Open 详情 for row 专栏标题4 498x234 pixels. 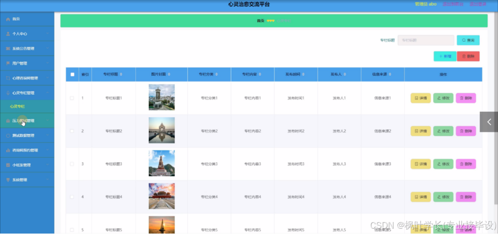click(420, 197)
